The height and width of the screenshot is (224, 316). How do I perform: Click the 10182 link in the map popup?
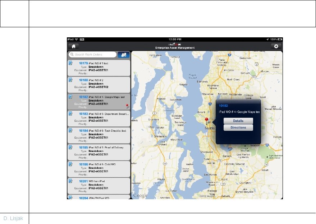coord(223,106)
